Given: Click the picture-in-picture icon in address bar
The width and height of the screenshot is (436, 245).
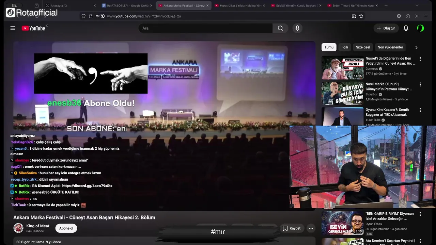Looking at the screenshot, I should pos(354,16).
